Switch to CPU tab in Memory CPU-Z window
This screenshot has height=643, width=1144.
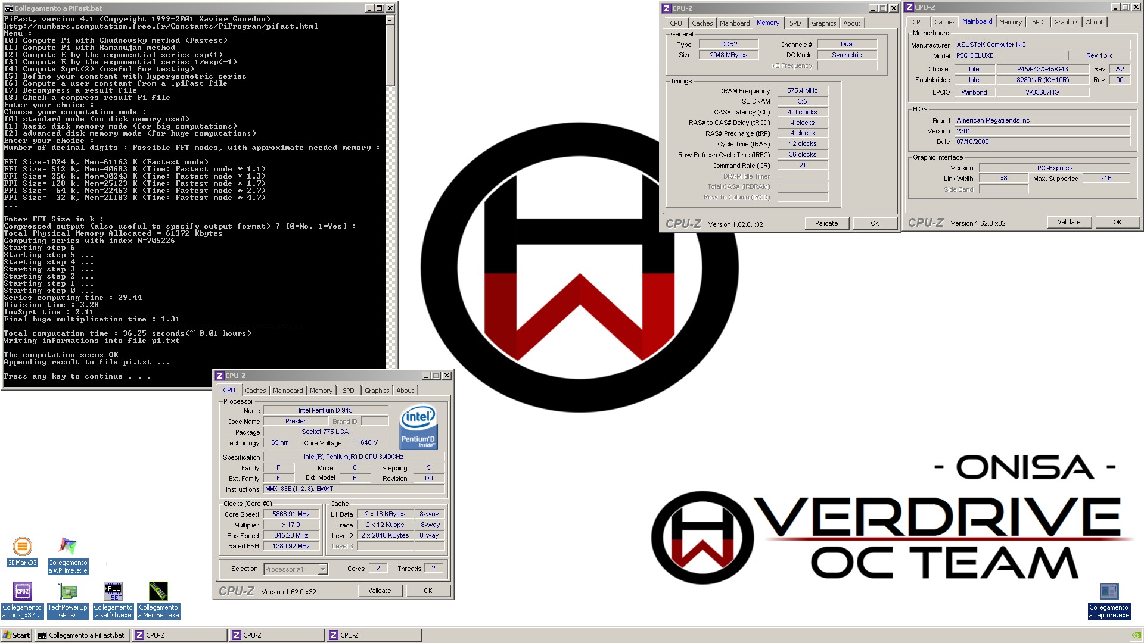pyautogui.click(x=676, y=23)
